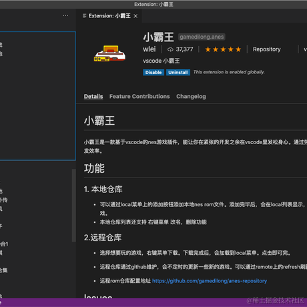Uninstall the 小霸王 extension

[178, 72]
